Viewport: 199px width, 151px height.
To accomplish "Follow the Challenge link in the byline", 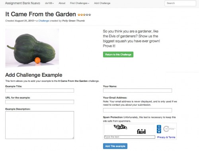I will point(44,21).
